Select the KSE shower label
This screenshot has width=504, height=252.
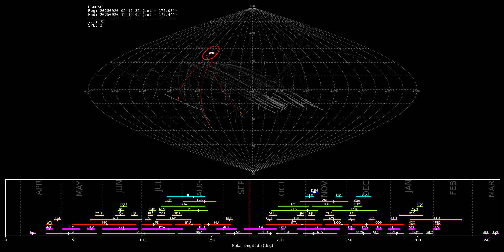pyautogui.click(x=33, y=232)
